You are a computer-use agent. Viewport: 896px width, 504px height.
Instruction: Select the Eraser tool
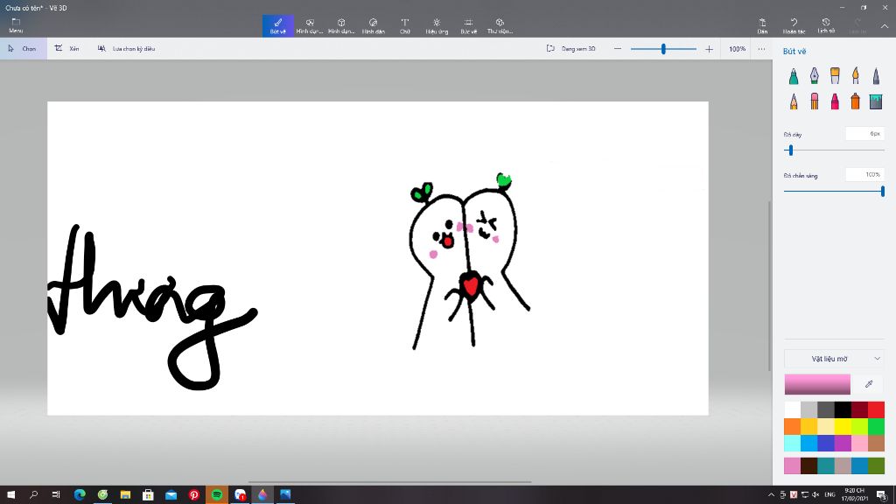coord(815,101)
